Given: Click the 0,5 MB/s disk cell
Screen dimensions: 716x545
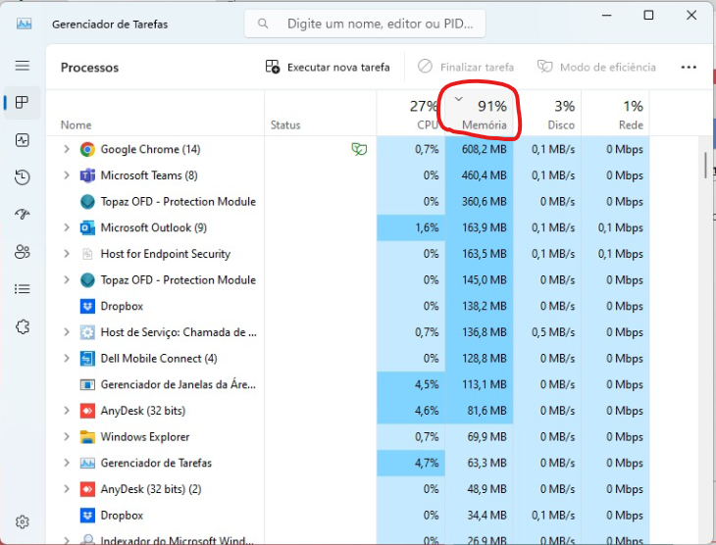Looking at the screenshot, I should [547, 332].
